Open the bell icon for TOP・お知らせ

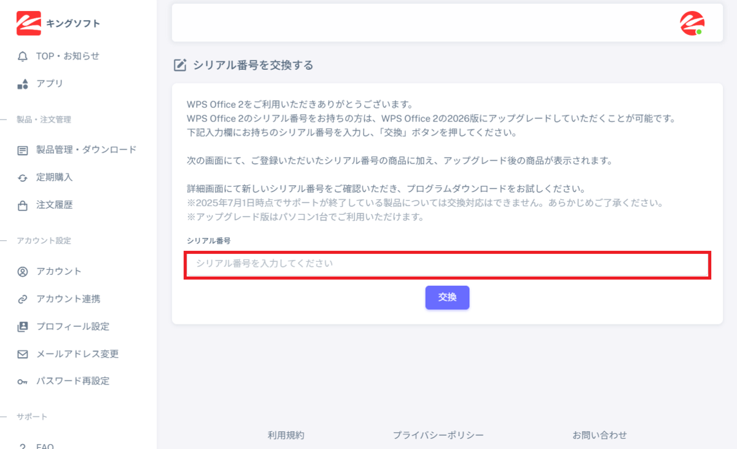(x=23, y=56)
